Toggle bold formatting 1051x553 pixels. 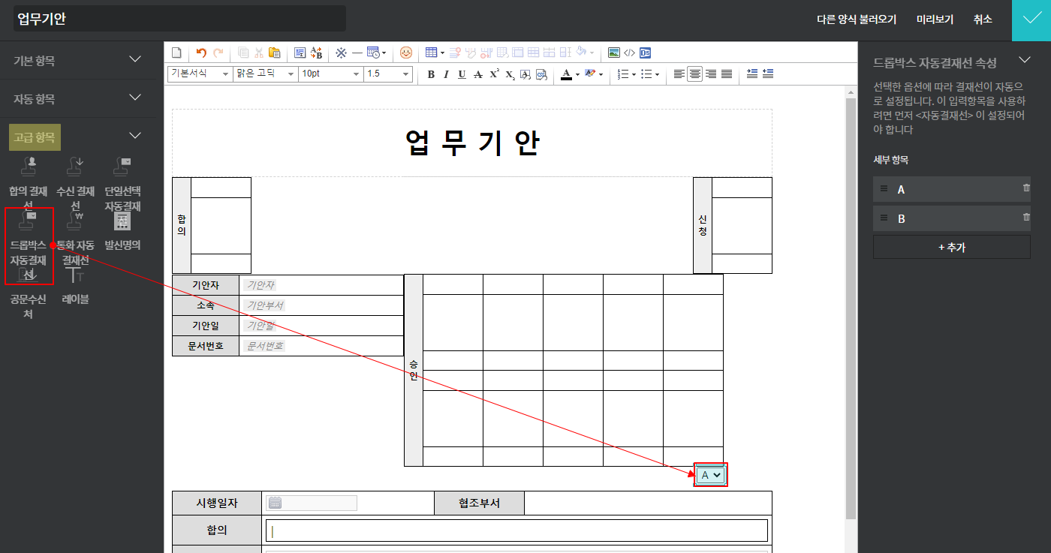point(431,74)
